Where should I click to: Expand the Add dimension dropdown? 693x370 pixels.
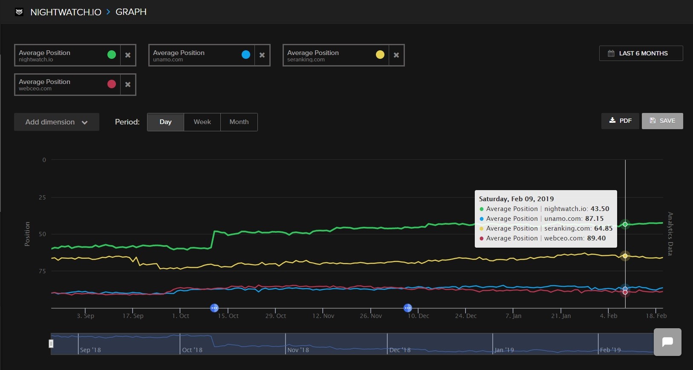57,122
